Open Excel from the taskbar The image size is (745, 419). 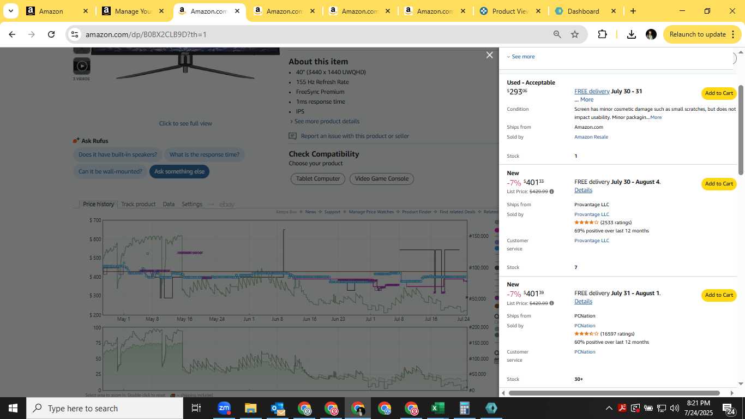coord(437,408)
